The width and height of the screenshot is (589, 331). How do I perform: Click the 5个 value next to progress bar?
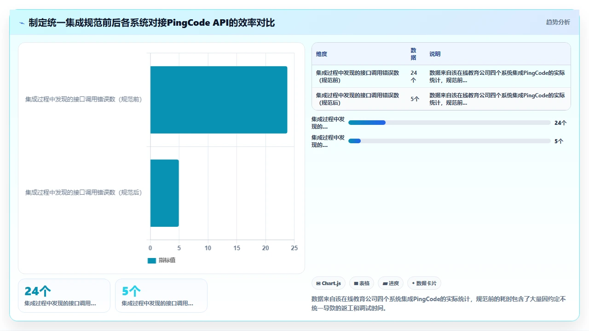click(x=559, y=141)
